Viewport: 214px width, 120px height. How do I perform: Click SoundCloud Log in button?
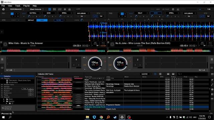click(31, 89)
